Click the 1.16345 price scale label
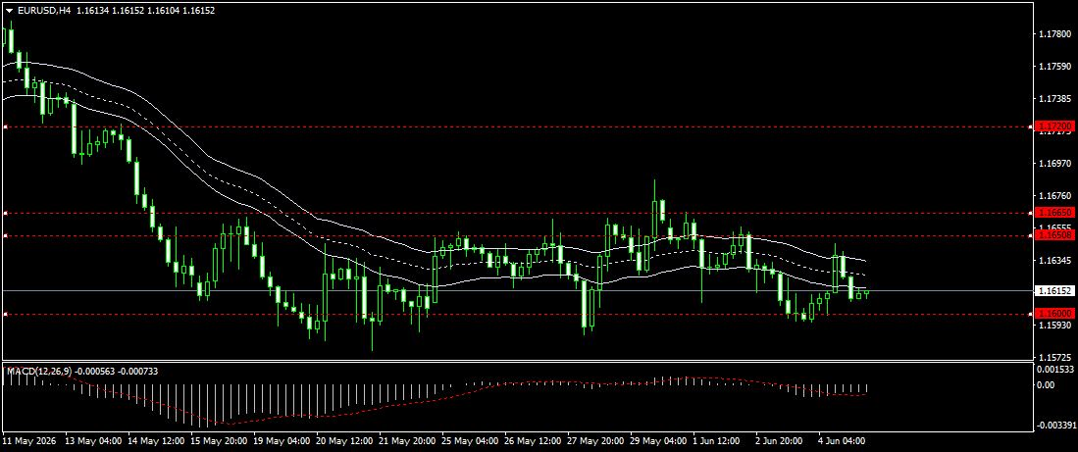Viewport: 1078px width, 452px height. [1055, 261]
